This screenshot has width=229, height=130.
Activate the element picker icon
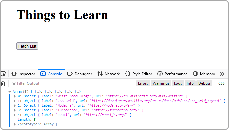click(3, 74)
